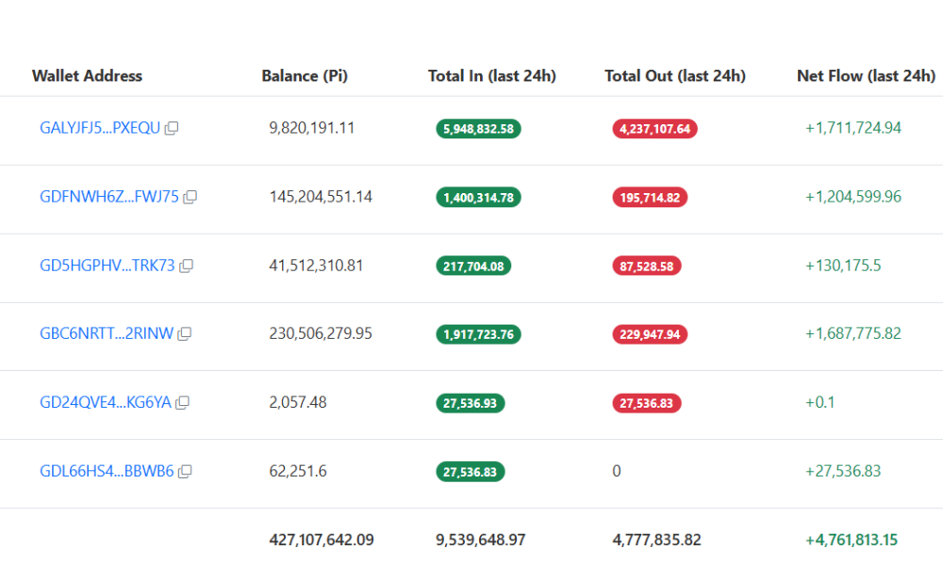Select the red 4,237,107.64 Total Out badge
This screenshot has height=565, width=943.
pos(654,129)
